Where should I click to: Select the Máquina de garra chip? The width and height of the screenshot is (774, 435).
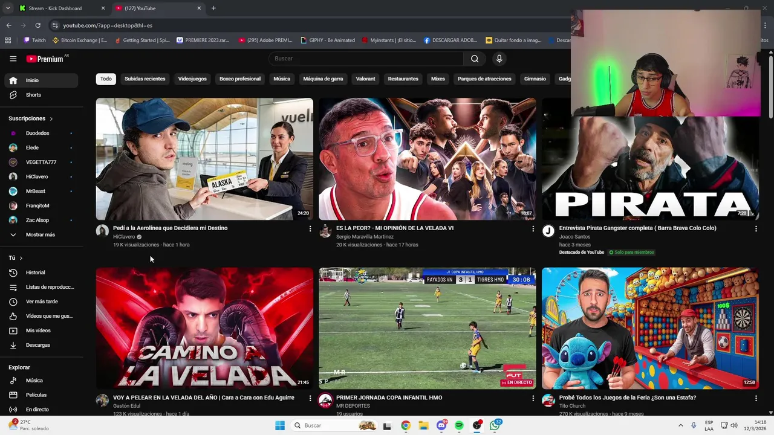click(323, 79)
